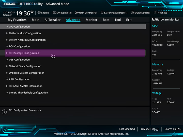The width and height of the screenshot is (183, 137).
Task: Click the Core Voltage 1.280 V value
Action: [171, 45]
